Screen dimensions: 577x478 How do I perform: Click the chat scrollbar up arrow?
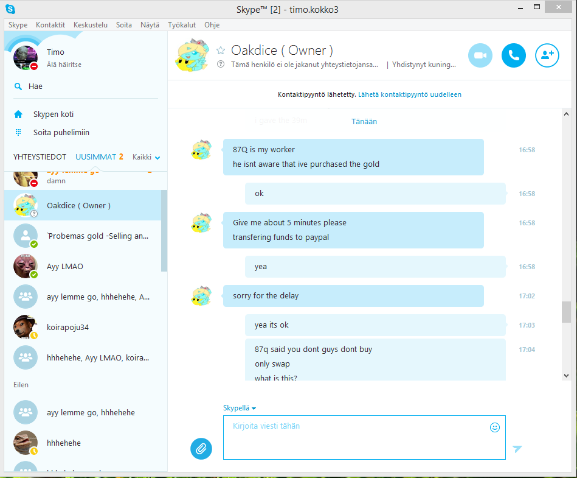[x=566, y=114]
